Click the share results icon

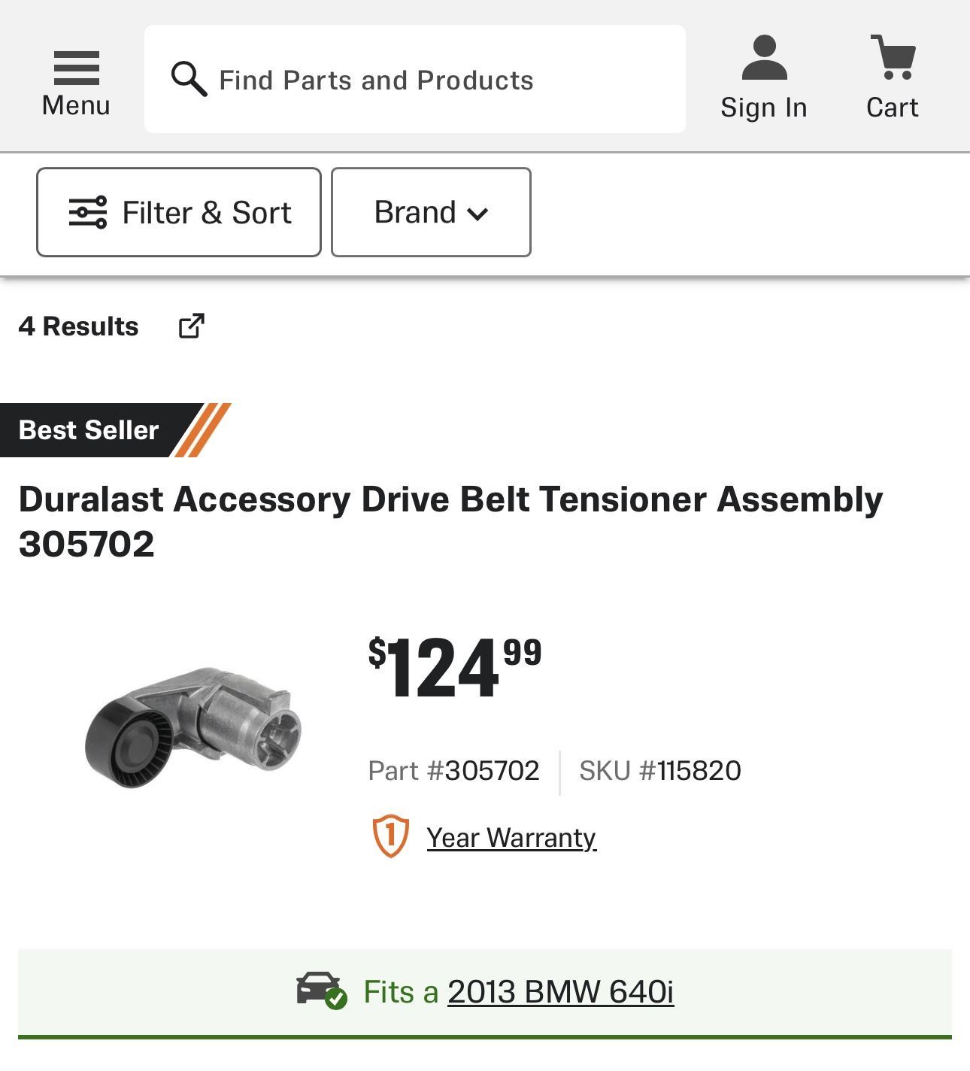[191, 326]
